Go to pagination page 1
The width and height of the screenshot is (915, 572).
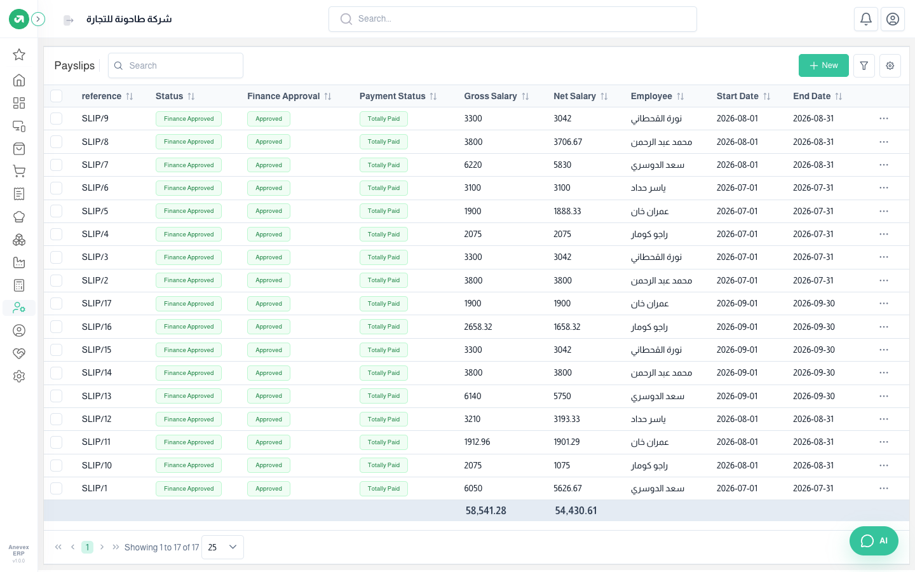[x=87, y=547]
